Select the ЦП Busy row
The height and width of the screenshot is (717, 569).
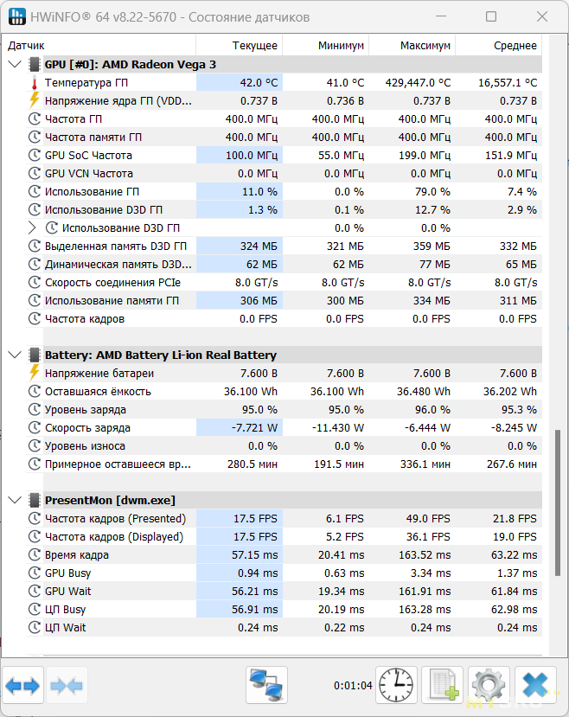[x=284, y=609]
